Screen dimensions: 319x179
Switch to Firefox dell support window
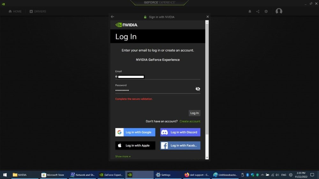pos(197,175)
